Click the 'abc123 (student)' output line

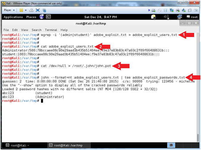click(x=27, y=93)
